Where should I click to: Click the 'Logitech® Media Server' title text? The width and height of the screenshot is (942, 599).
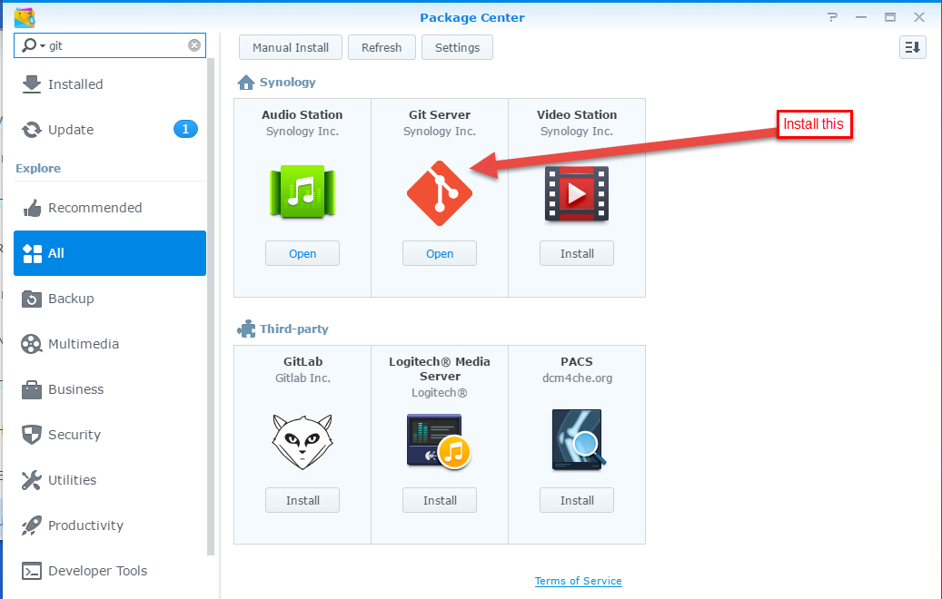pos(440,368)
